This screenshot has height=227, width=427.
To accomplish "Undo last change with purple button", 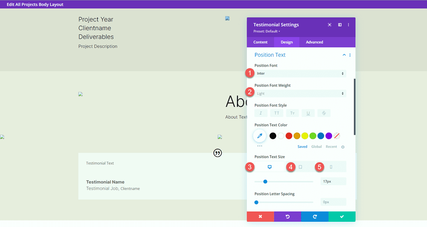I will pyautogui.click(x=288, y=217).
